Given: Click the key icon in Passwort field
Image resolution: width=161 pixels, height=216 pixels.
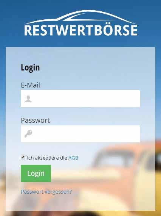Looking at the screenshot, I should click(x=28, y=134).
